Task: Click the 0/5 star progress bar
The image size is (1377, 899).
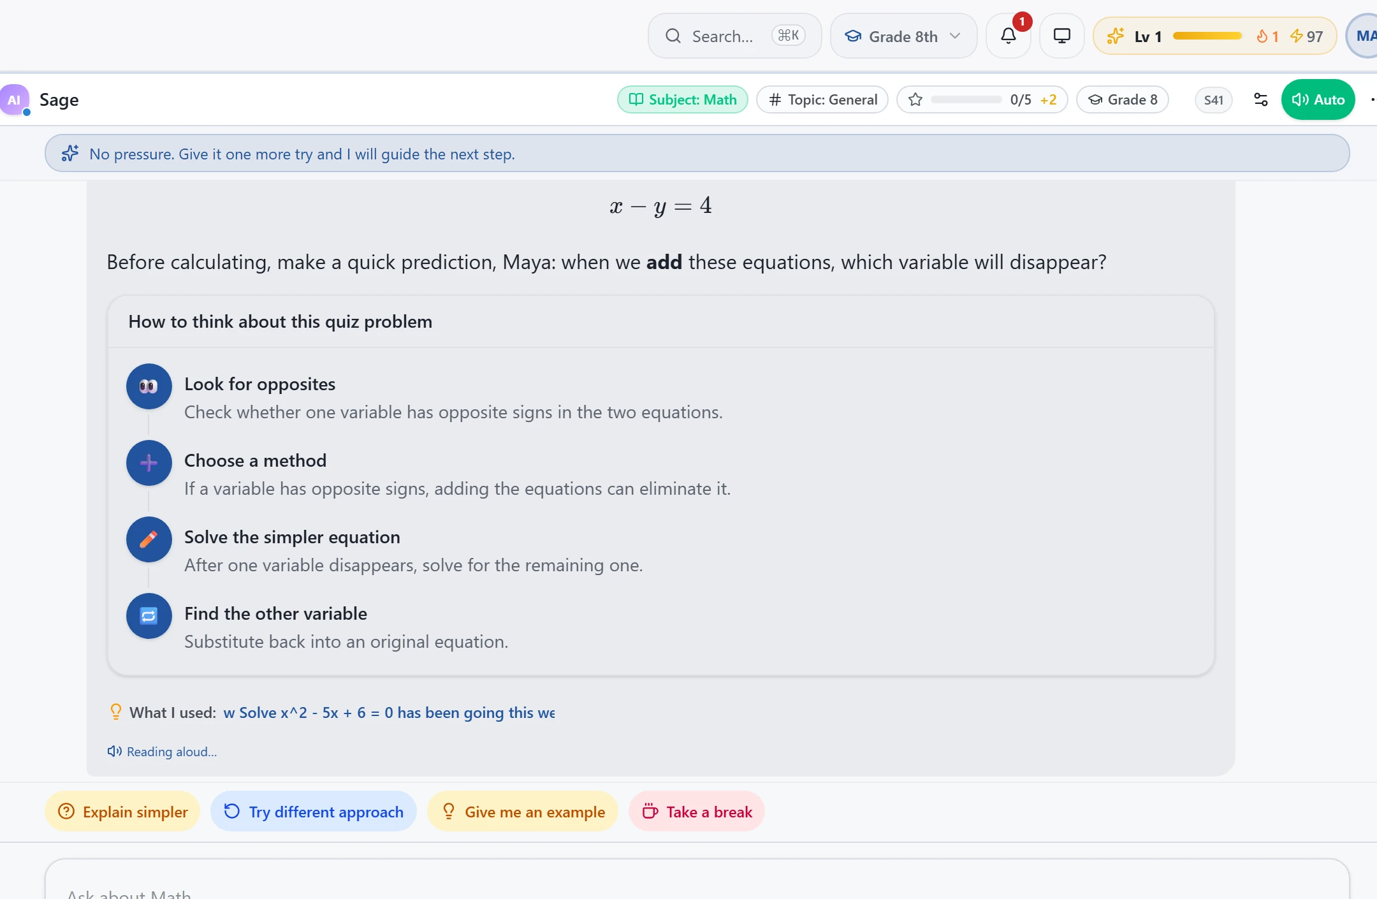Action: pyautogui.click(x=966, y=99)
